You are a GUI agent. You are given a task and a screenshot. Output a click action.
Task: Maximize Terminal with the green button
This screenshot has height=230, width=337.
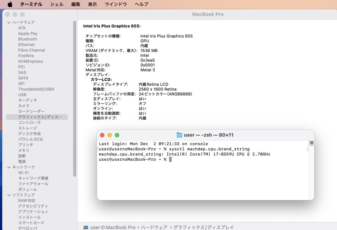117,135
